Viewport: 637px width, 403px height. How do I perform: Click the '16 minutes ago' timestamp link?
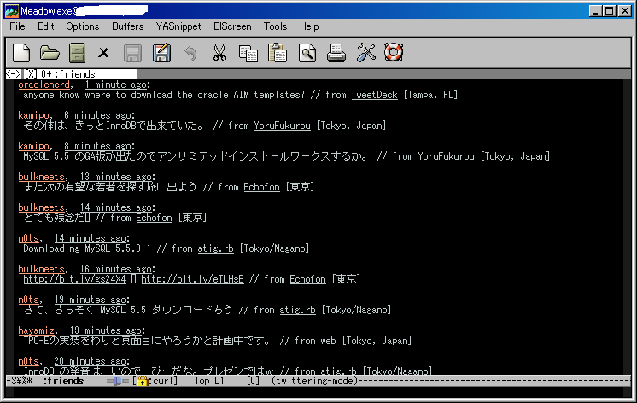click(x=116, y=269)
